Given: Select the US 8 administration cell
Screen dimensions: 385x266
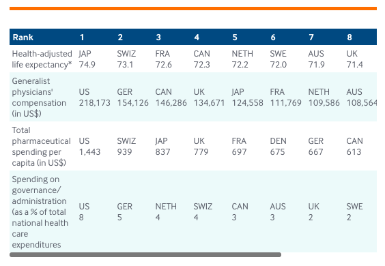Looking at the screenshot, I should coord(84,211).
